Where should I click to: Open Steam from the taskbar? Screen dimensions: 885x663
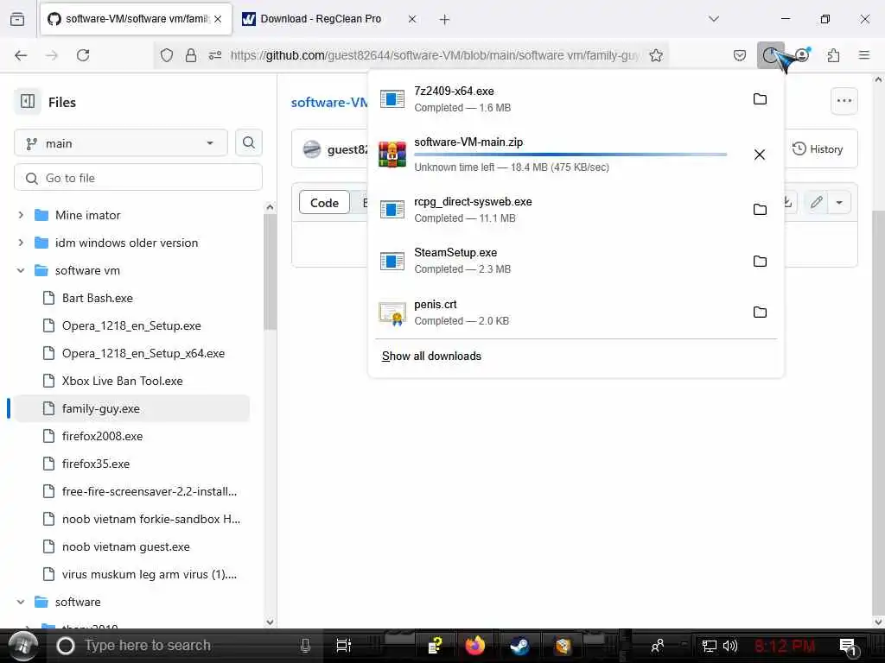tap(519, 646)
